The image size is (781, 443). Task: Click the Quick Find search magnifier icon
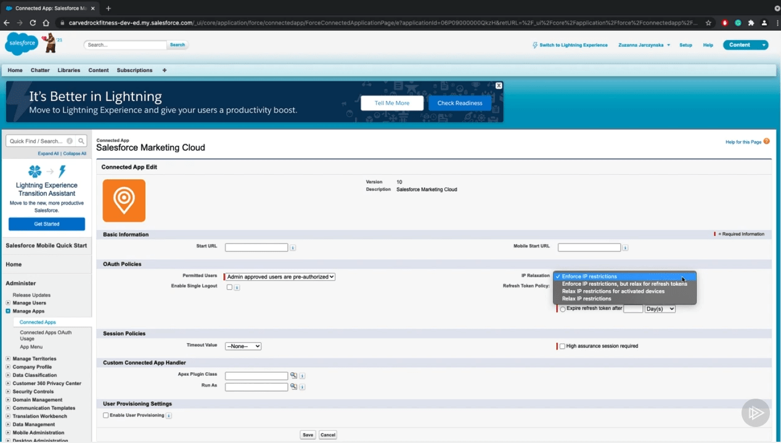(x=81, y=141)
